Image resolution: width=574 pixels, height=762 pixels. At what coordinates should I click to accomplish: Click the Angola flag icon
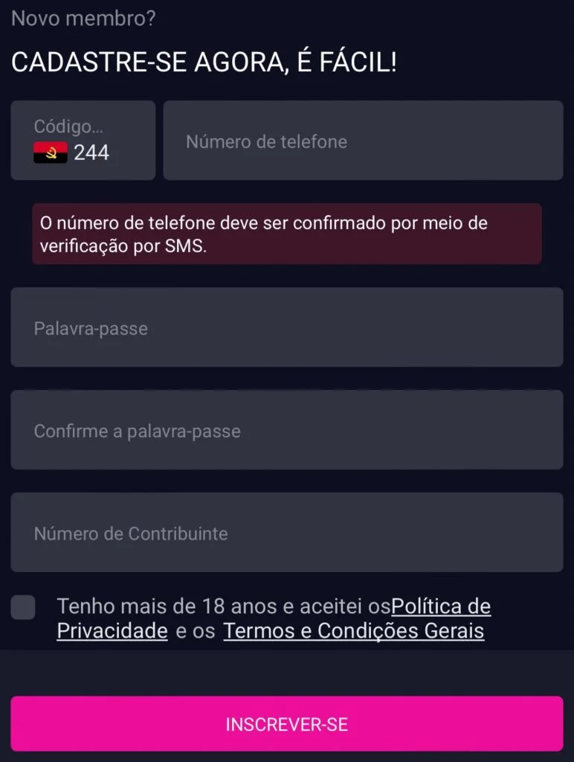point(51,153)
